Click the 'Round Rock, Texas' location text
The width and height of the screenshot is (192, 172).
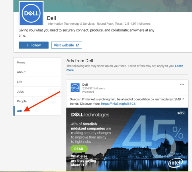109,24
